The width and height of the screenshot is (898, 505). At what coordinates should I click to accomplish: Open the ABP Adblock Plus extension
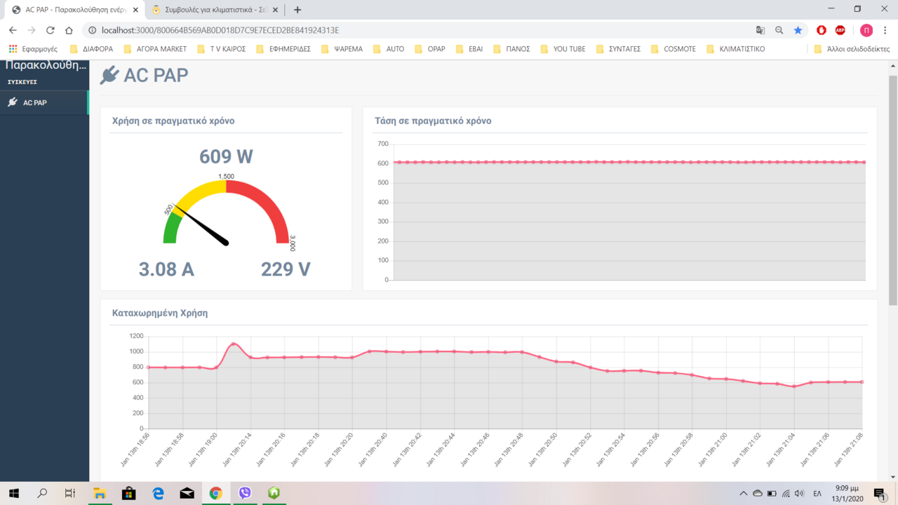[840, 30]
